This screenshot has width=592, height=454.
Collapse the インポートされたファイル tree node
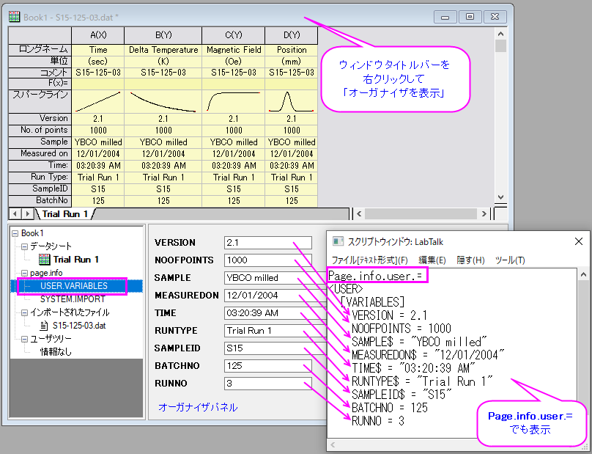[24, 312]
